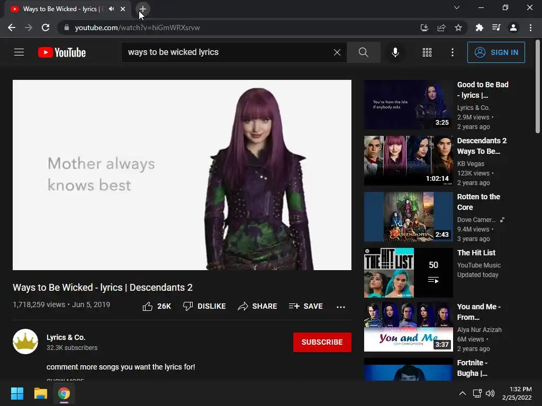Open the Lyrics & Co. channel name link
The width and height of the screenshot is (542, 406).
pyautogui.click(x=66, y=337)
